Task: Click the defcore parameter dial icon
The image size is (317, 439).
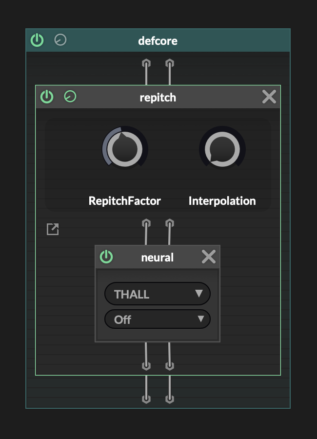Action: pos(60,40)
